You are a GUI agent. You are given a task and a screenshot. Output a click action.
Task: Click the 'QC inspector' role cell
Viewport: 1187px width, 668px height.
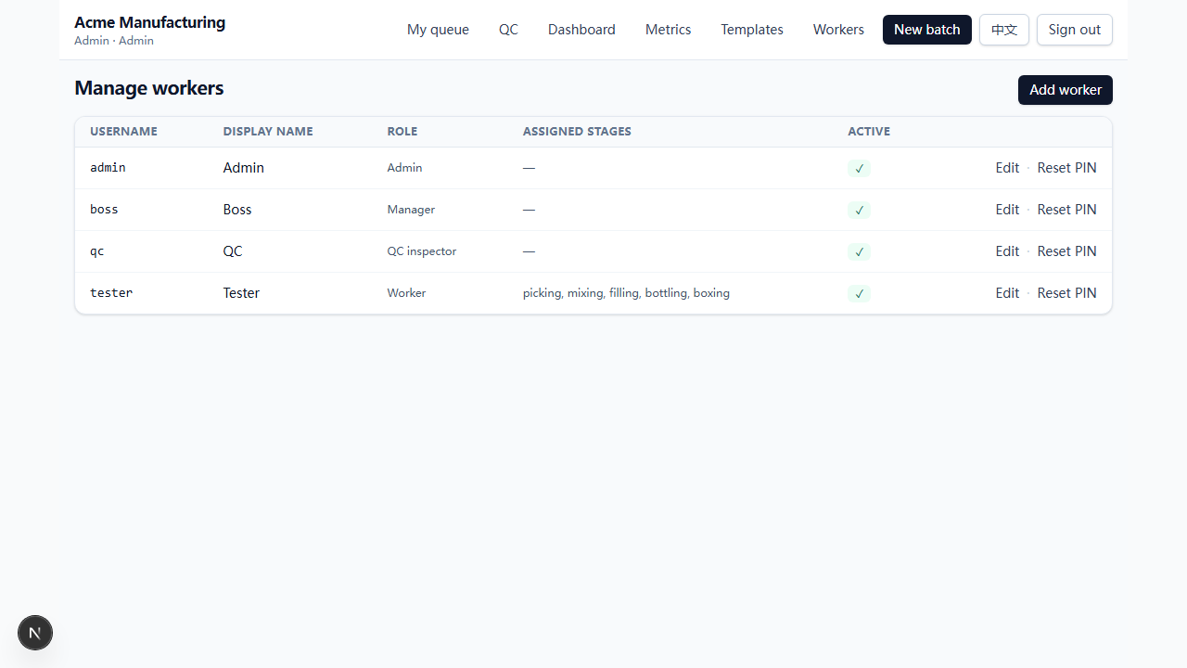[422, 251]
